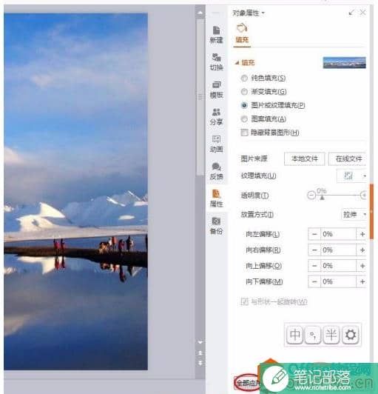Viewport: 378px width, 394px height.
Task: Open the 反馈 (Feedback) sidebar panel
Action: click(x=216, y=171)
